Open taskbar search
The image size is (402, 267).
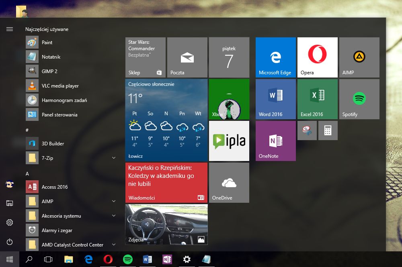[x=29, y=259]
